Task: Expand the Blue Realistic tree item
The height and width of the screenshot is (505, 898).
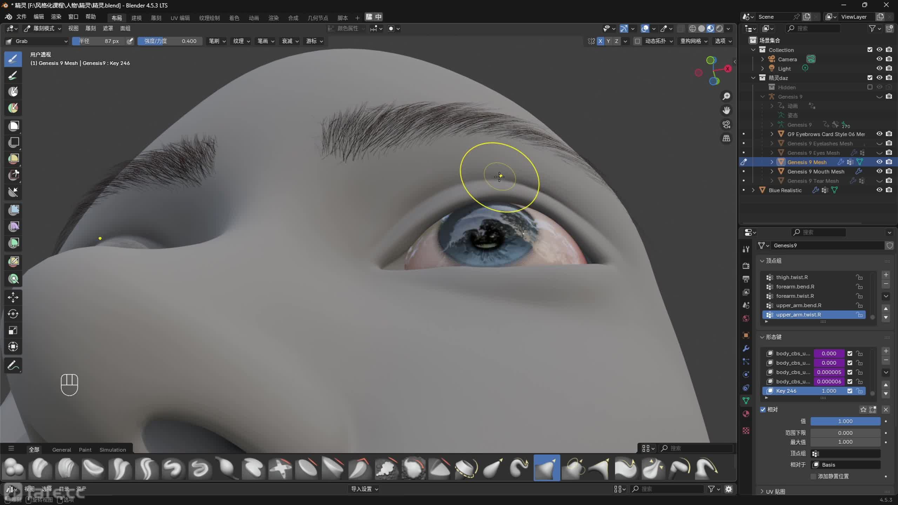Action: [x=753, y=190]
